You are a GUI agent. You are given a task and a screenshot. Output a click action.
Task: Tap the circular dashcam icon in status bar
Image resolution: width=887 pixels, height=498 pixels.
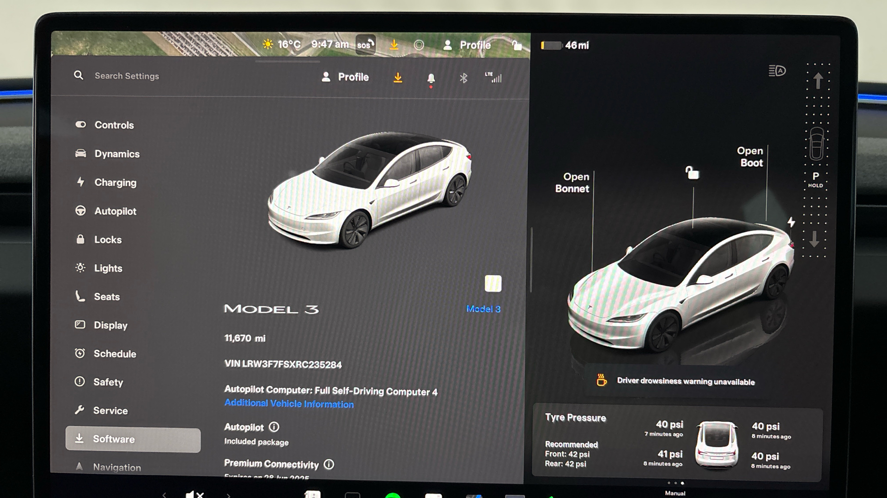coord(419,45)
